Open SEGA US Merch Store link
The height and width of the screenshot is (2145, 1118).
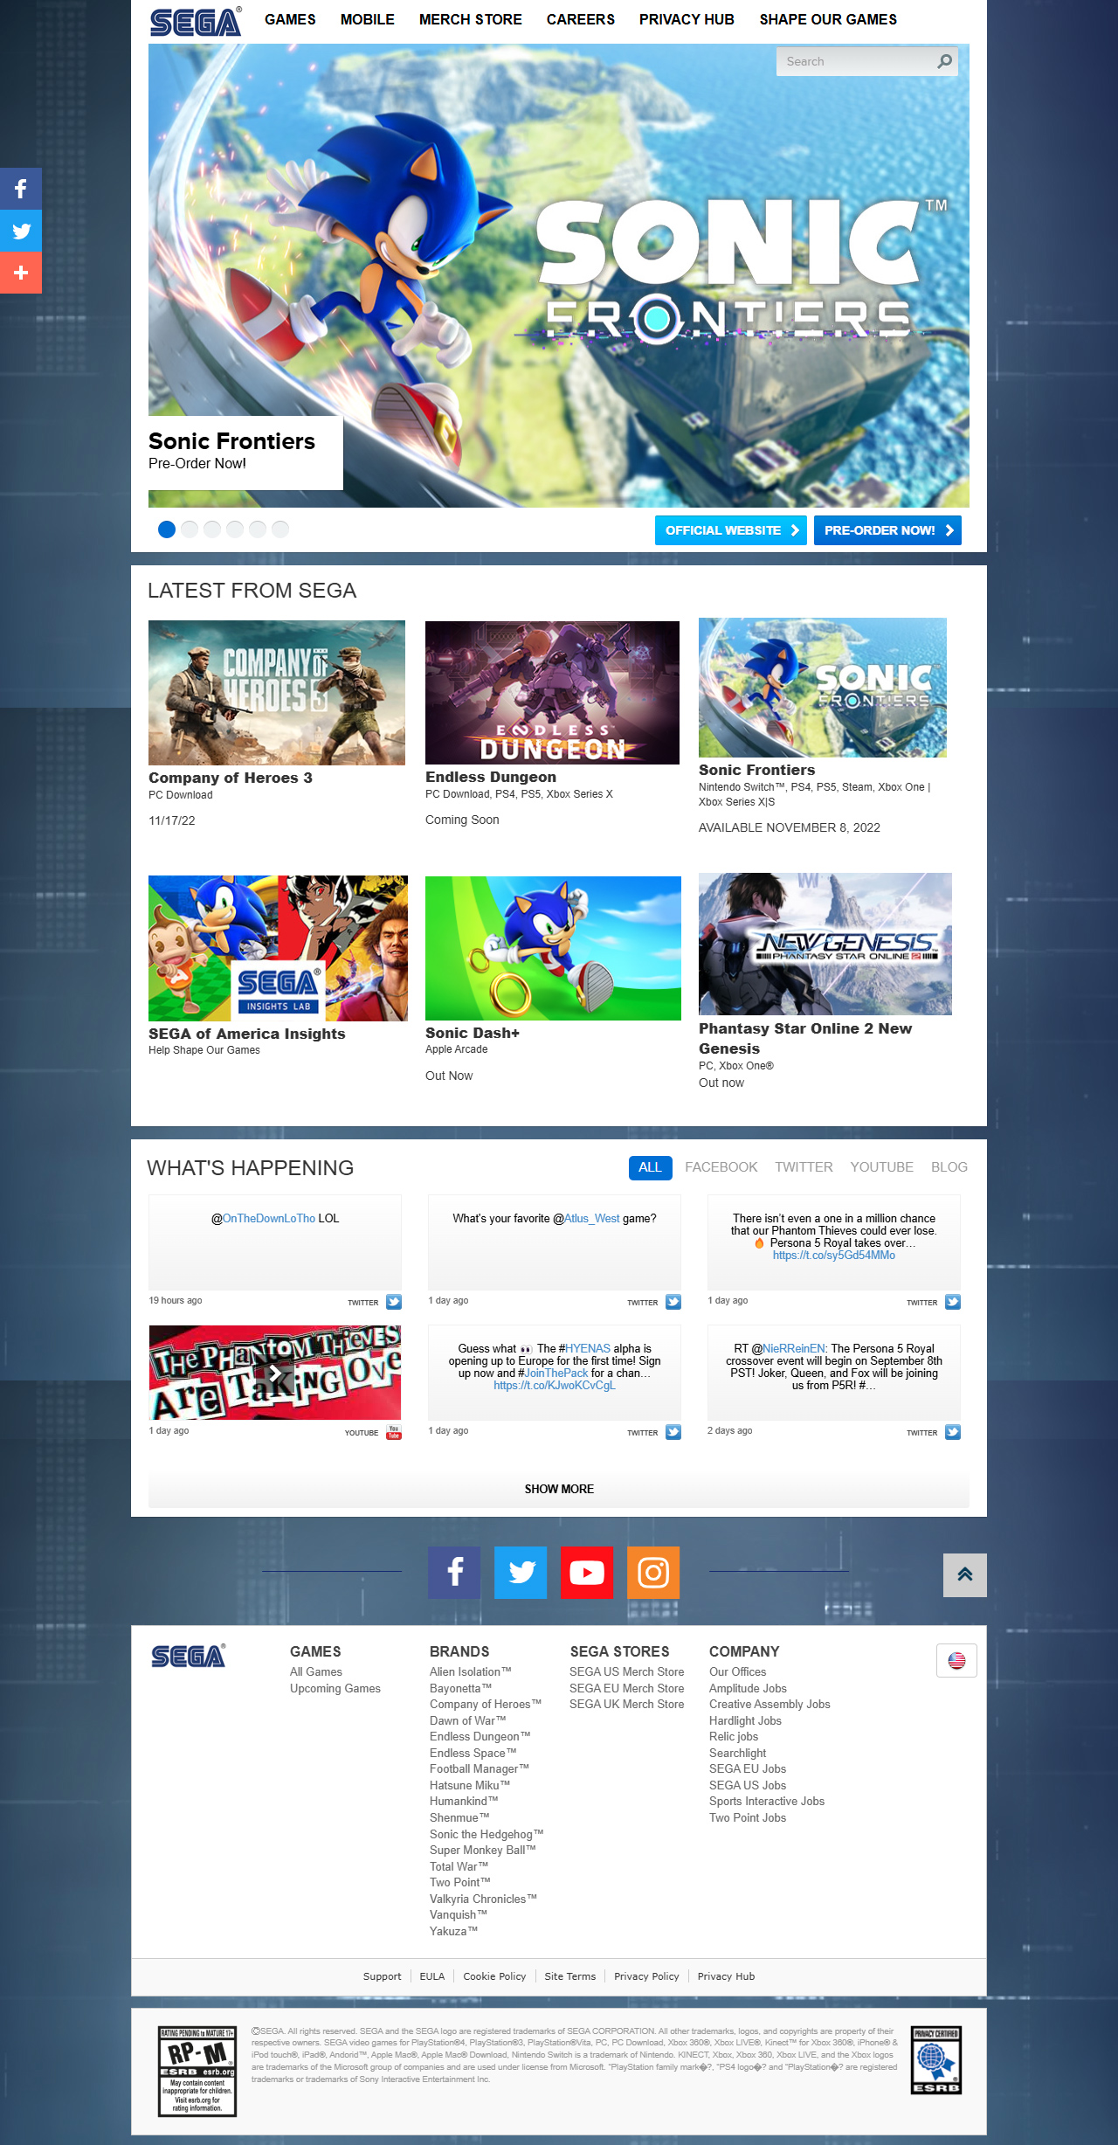click(627, 1671)
